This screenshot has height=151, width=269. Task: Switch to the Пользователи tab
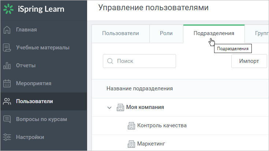(120, 34)
